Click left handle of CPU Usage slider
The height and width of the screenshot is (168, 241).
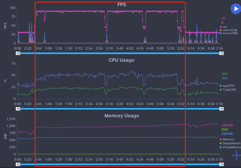[x=18, y=109]
